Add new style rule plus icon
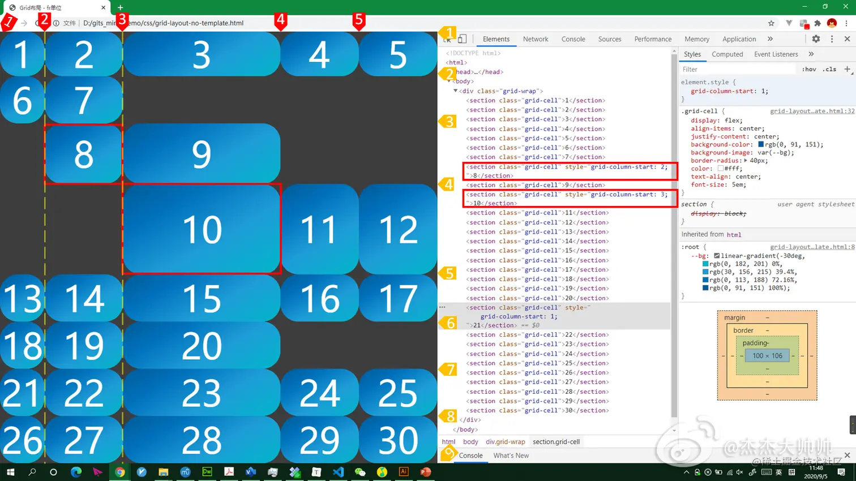The width and height of the screenshot is (856, 481). tap(848, 69)
